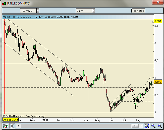Open the '30 years' period combo box
164x130 pixels.
click(x=30, y=11)
